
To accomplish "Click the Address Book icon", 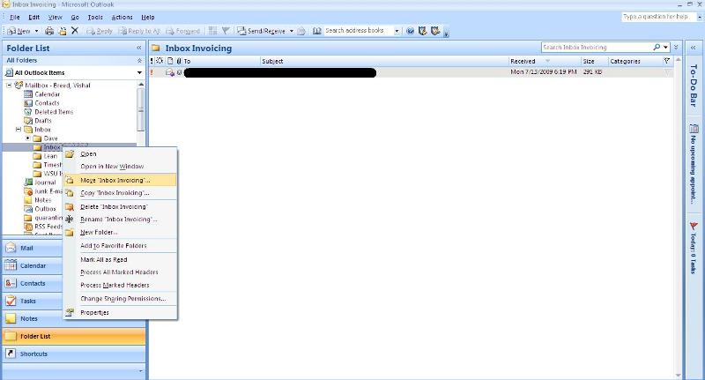I will pos(317,31).
